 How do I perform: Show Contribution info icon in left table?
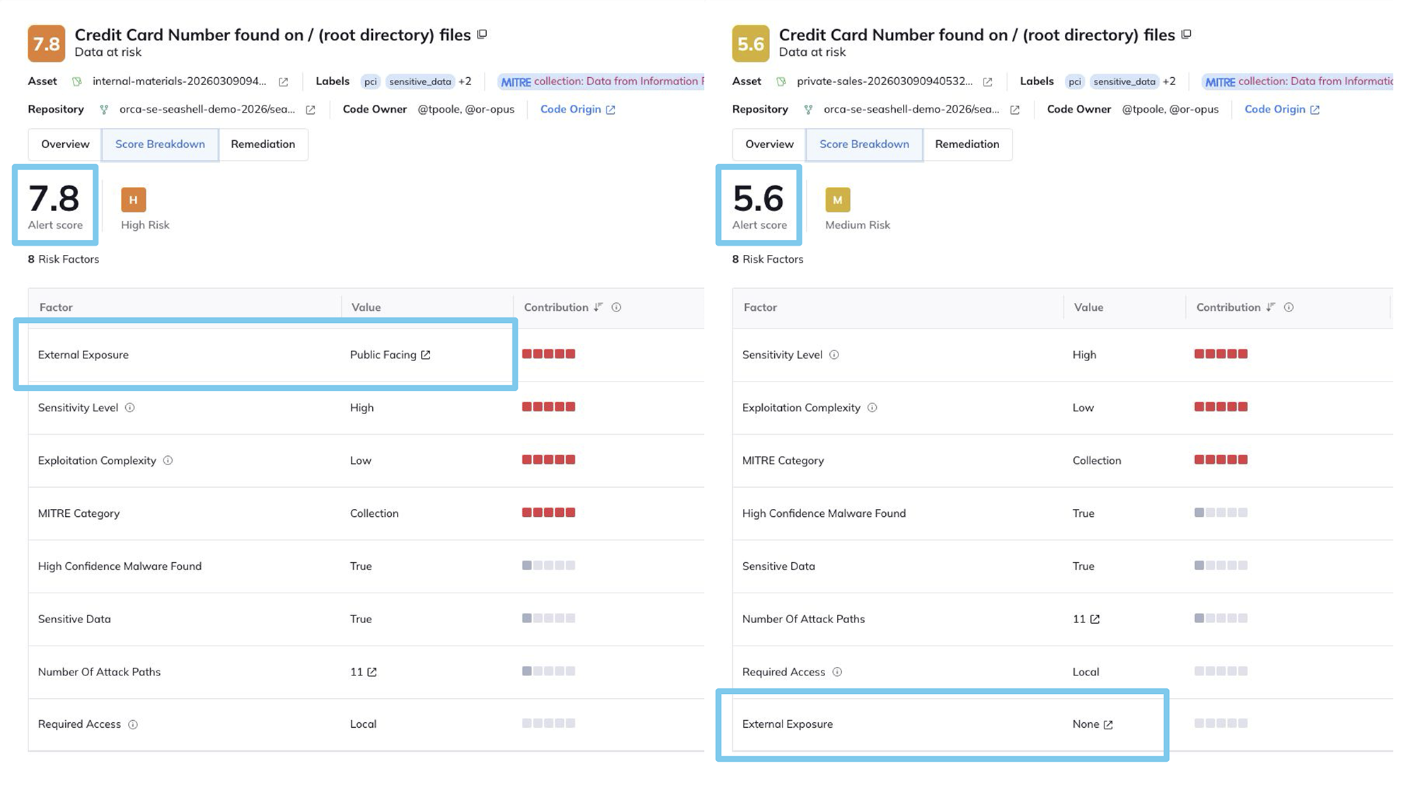coord(616,307)
